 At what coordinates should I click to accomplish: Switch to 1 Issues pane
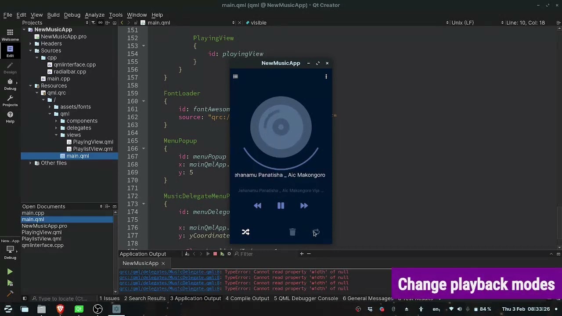click(x=109, y=298)
